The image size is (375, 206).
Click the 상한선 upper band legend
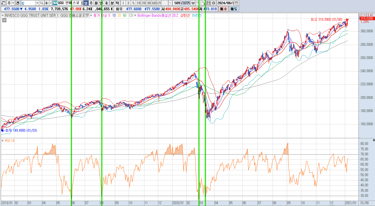pos(185,16)
